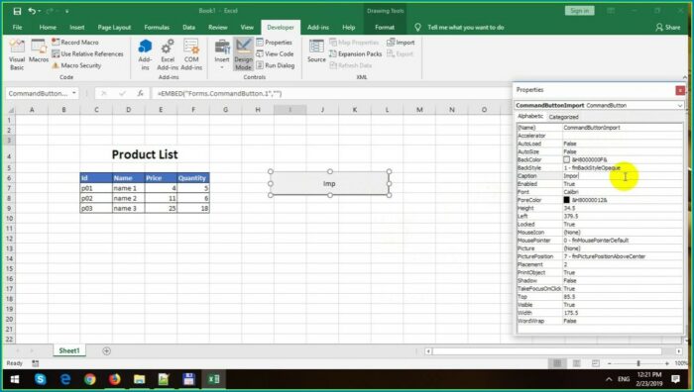The width and height of the screenshot is (694, 392).
Task: Click the column D header
Action: pyautogui.click(x=128, y=110)
